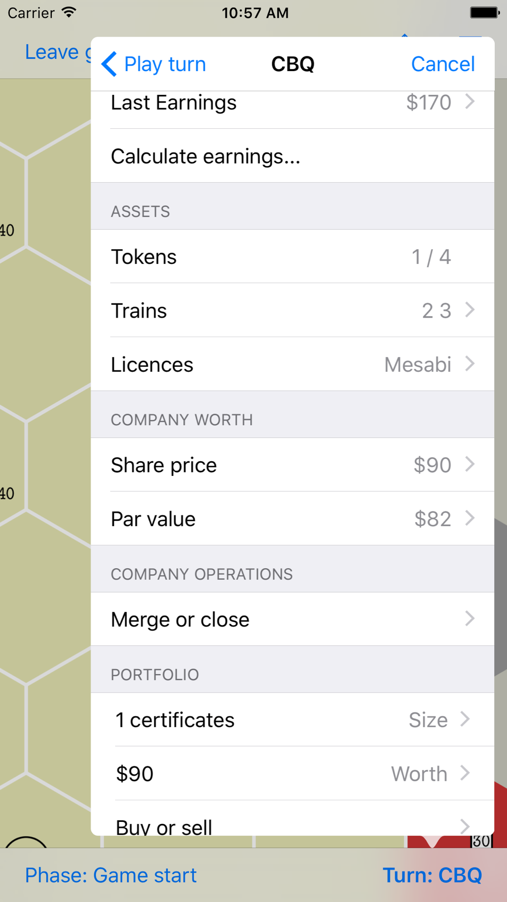The image size is (507, 902).
Task: Expand the Licences row chevron
Action: pos(469,364)
